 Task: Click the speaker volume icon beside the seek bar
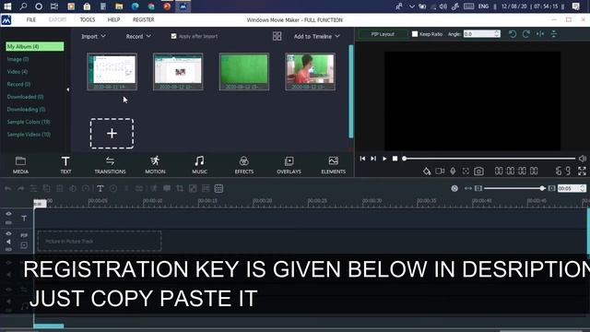coord(583,159)
